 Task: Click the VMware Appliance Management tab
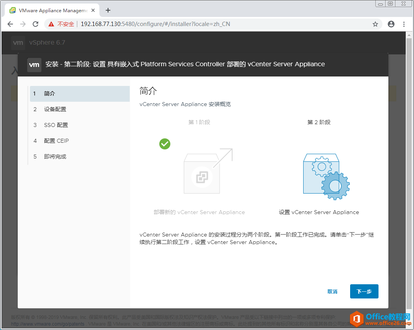[52, 11]
